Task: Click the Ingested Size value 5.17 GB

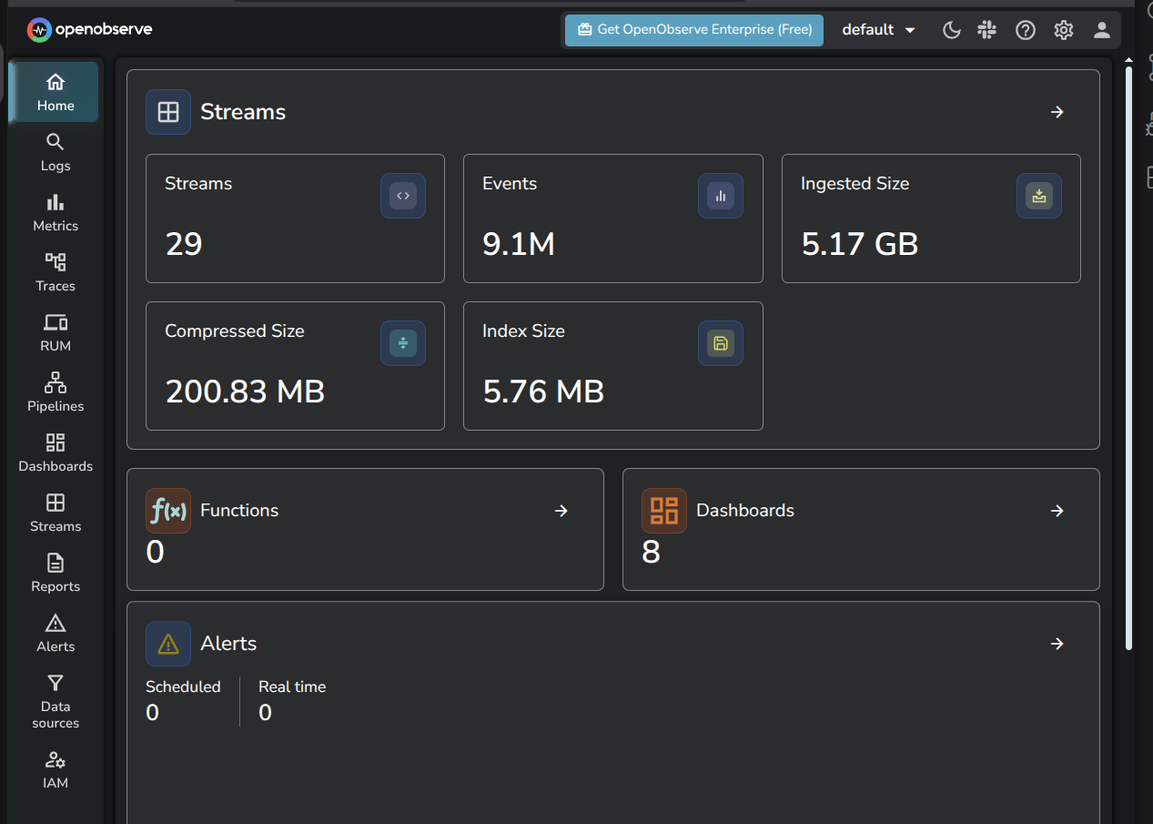Action: pos(860,244)
